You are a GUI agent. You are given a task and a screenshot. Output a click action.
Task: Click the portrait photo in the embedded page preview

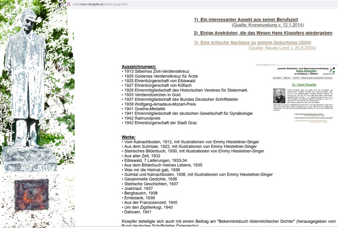[x=279, y=96]
